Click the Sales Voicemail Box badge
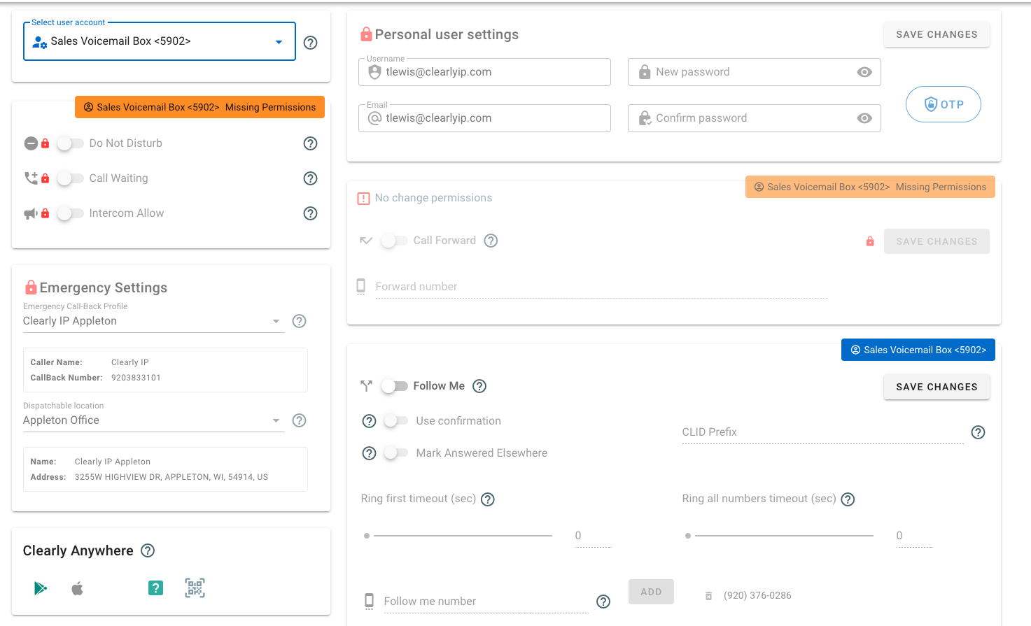 pyautogui.click(x=918, y=350)
